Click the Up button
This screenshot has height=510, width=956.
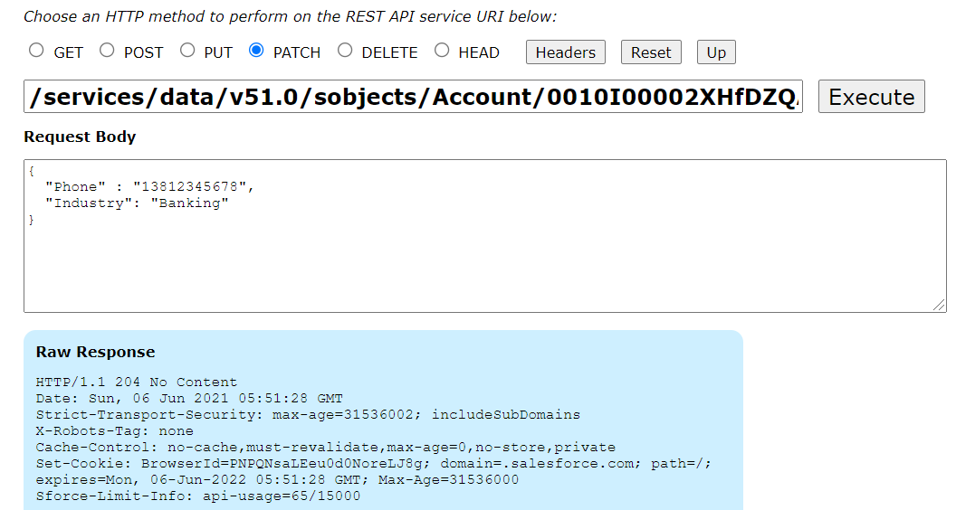(x=716, y=52)
